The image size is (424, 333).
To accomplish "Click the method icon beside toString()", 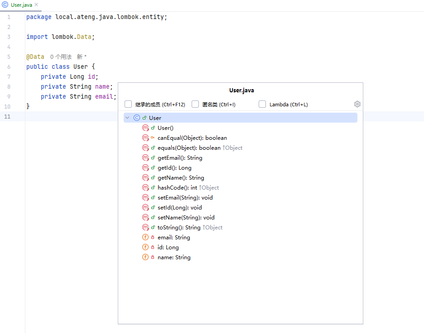I will (145, 228).
